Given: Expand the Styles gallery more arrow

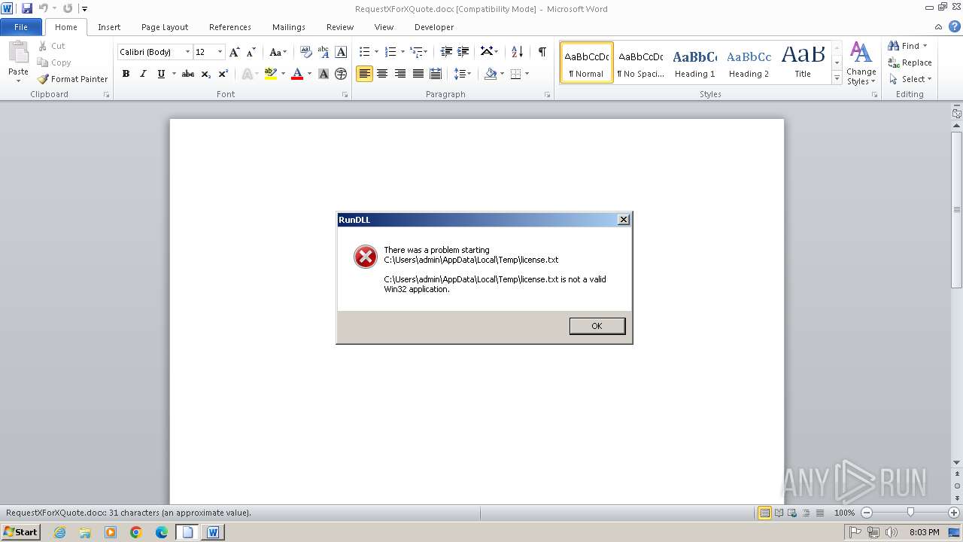Looking at the screenshot, I should coord(837,78).
